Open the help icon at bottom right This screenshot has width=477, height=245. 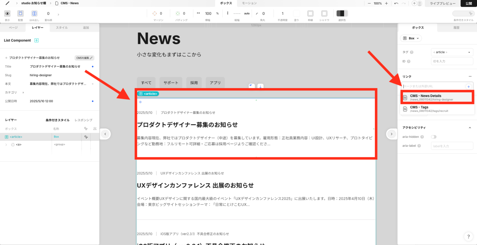468,236
